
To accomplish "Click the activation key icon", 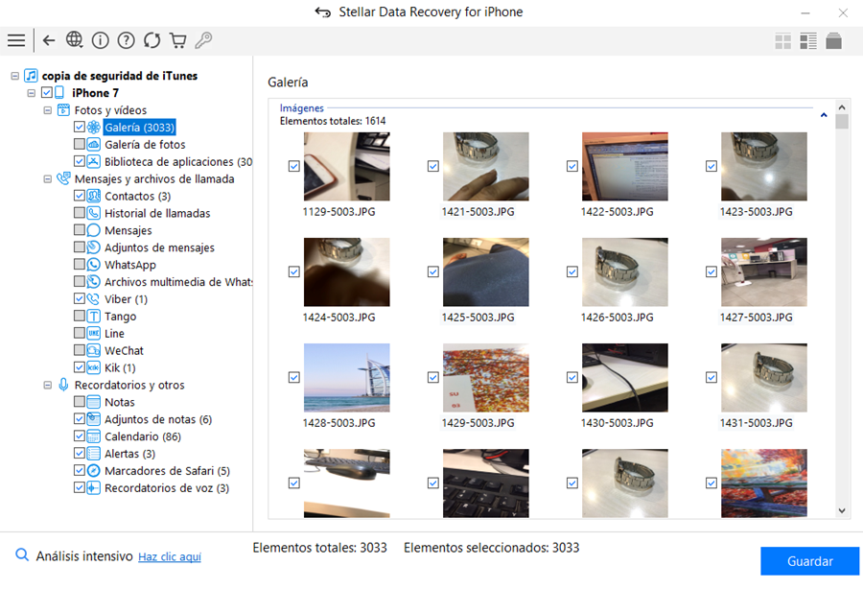I will 203,40.
